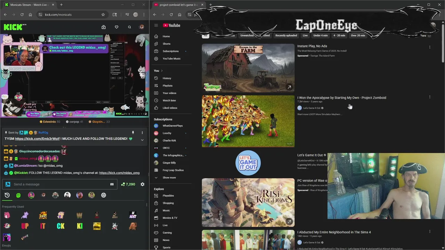This screenshot has width=445, height=250.
Task: Click @LumiaStream username in chat
Action: (x=26, y=166)
